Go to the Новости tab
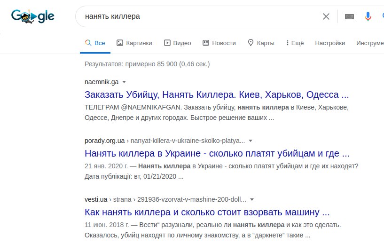The image size is (384, 252). [x=219, y=43]
